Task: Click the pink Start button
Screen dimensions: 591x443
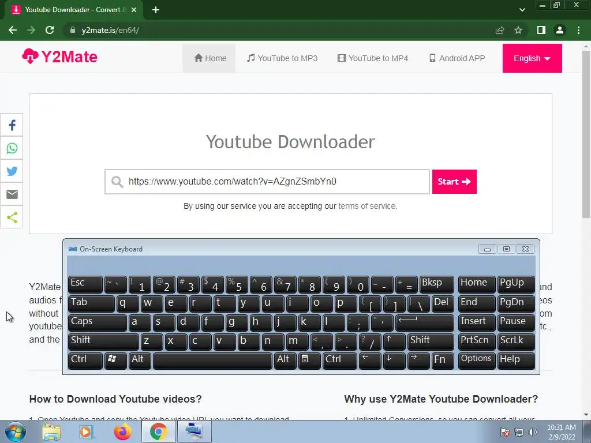Action: click(454, 182)
